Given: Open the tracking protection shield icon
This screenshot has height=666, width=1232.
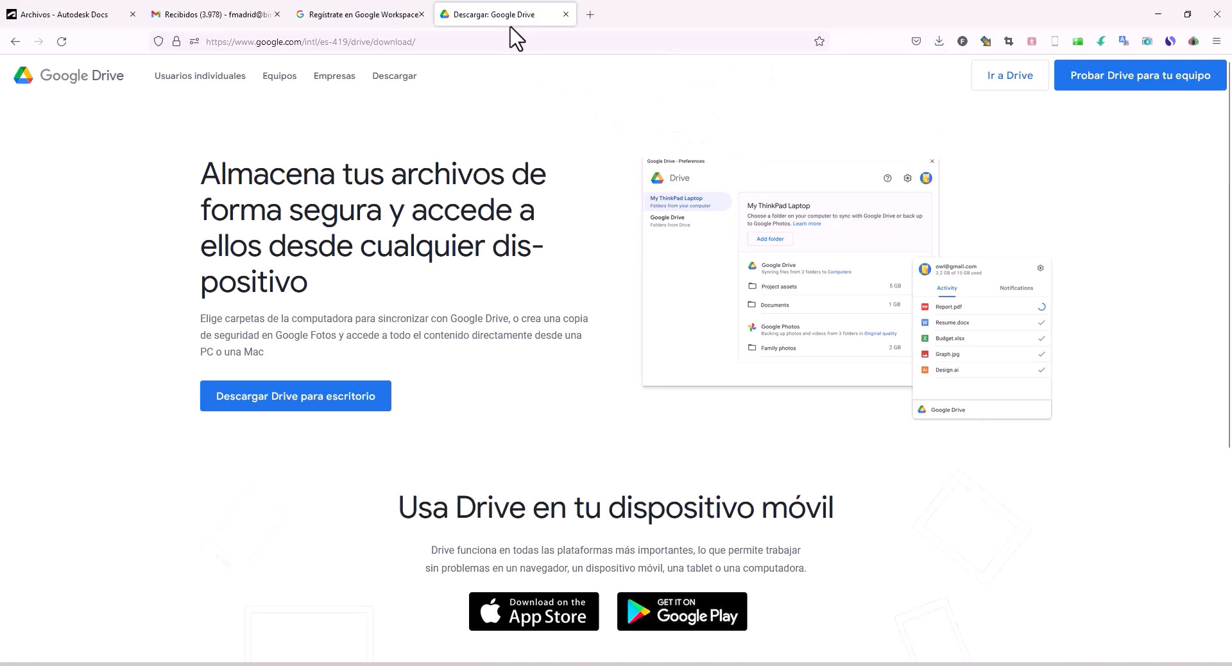Looking at the screenshot, I should (158, 41).
